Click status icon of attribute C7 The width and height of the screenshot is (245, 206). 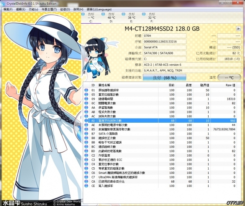(86, 177)
